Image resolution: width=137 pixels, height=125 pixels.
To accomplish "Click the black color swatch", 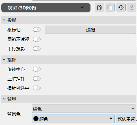I will (x=36, y=119).
